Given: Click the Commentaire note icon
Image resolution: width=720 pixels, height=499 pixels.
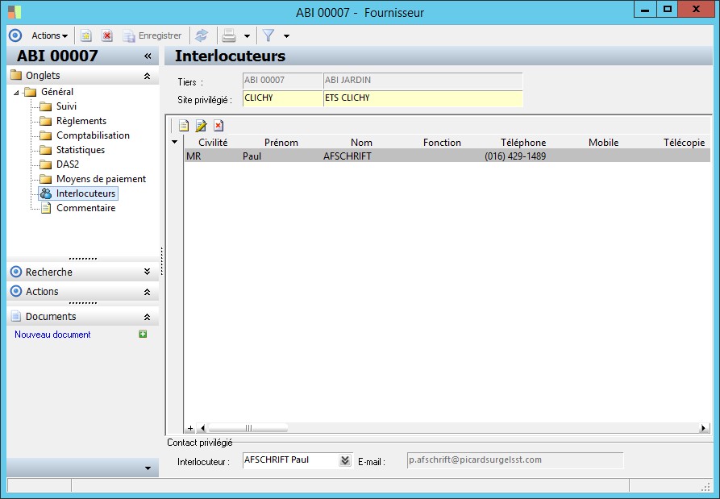Looking at the screenshot, I should tap(46, 208).
